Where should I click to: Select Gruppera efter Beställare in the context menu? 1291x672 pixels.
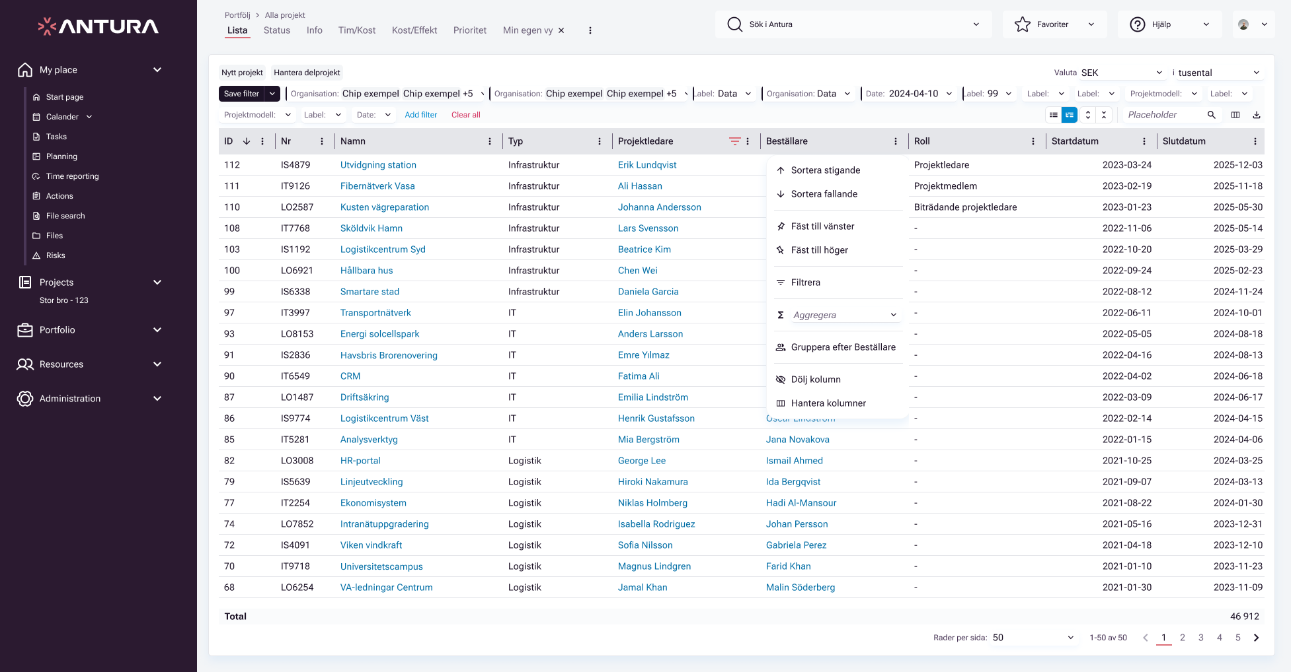[x=843, y=347]
